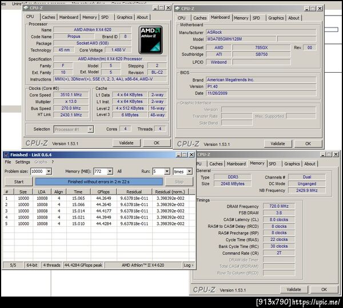Click the Stop button in LinX
The image size is (343, 308).
tap(179, 181)
